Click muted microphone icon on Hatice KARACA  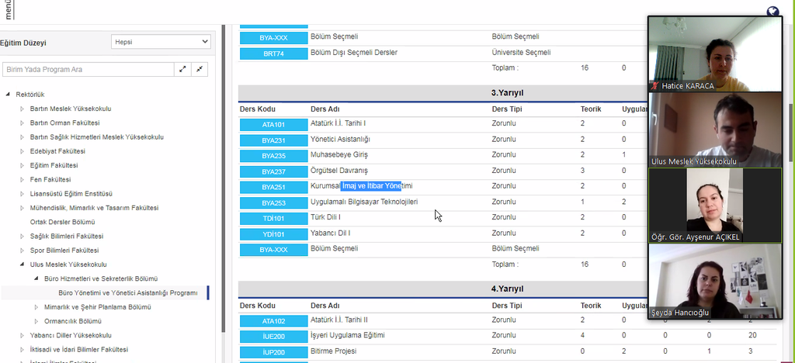point(656,85)
